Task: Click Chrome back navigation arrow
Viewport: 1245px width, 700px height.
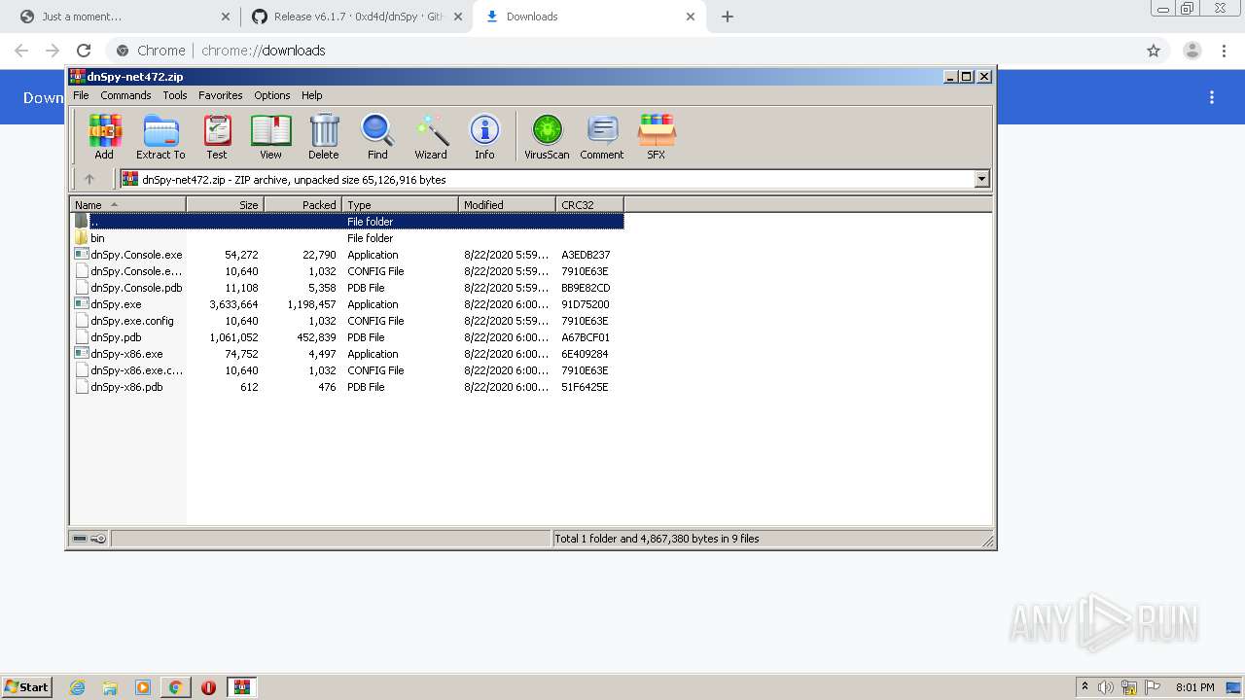Action: 21,51
